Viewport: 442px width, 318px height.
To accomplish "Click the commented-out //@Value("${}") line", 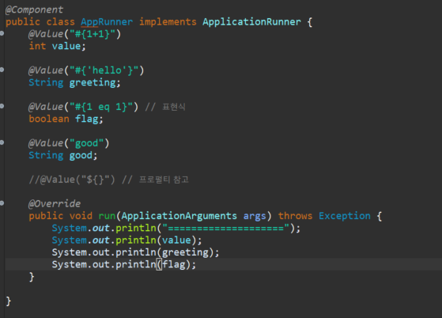I will click(109, 180).
